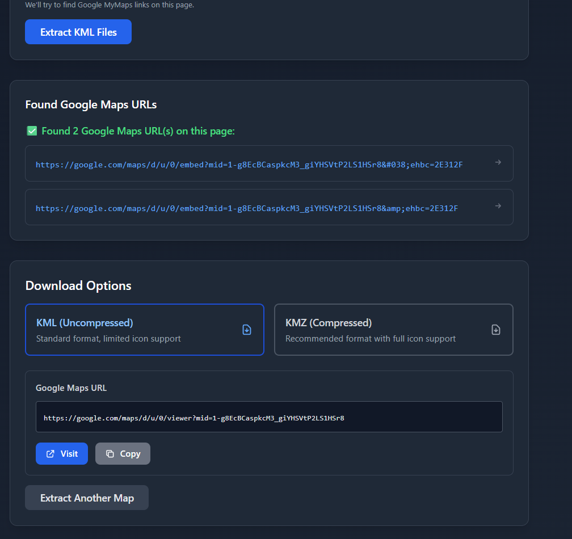Viewport: 572px width, 539px height.
Task: Click the external-link icon on the Visit button
Action: click(x=51, y=454)
